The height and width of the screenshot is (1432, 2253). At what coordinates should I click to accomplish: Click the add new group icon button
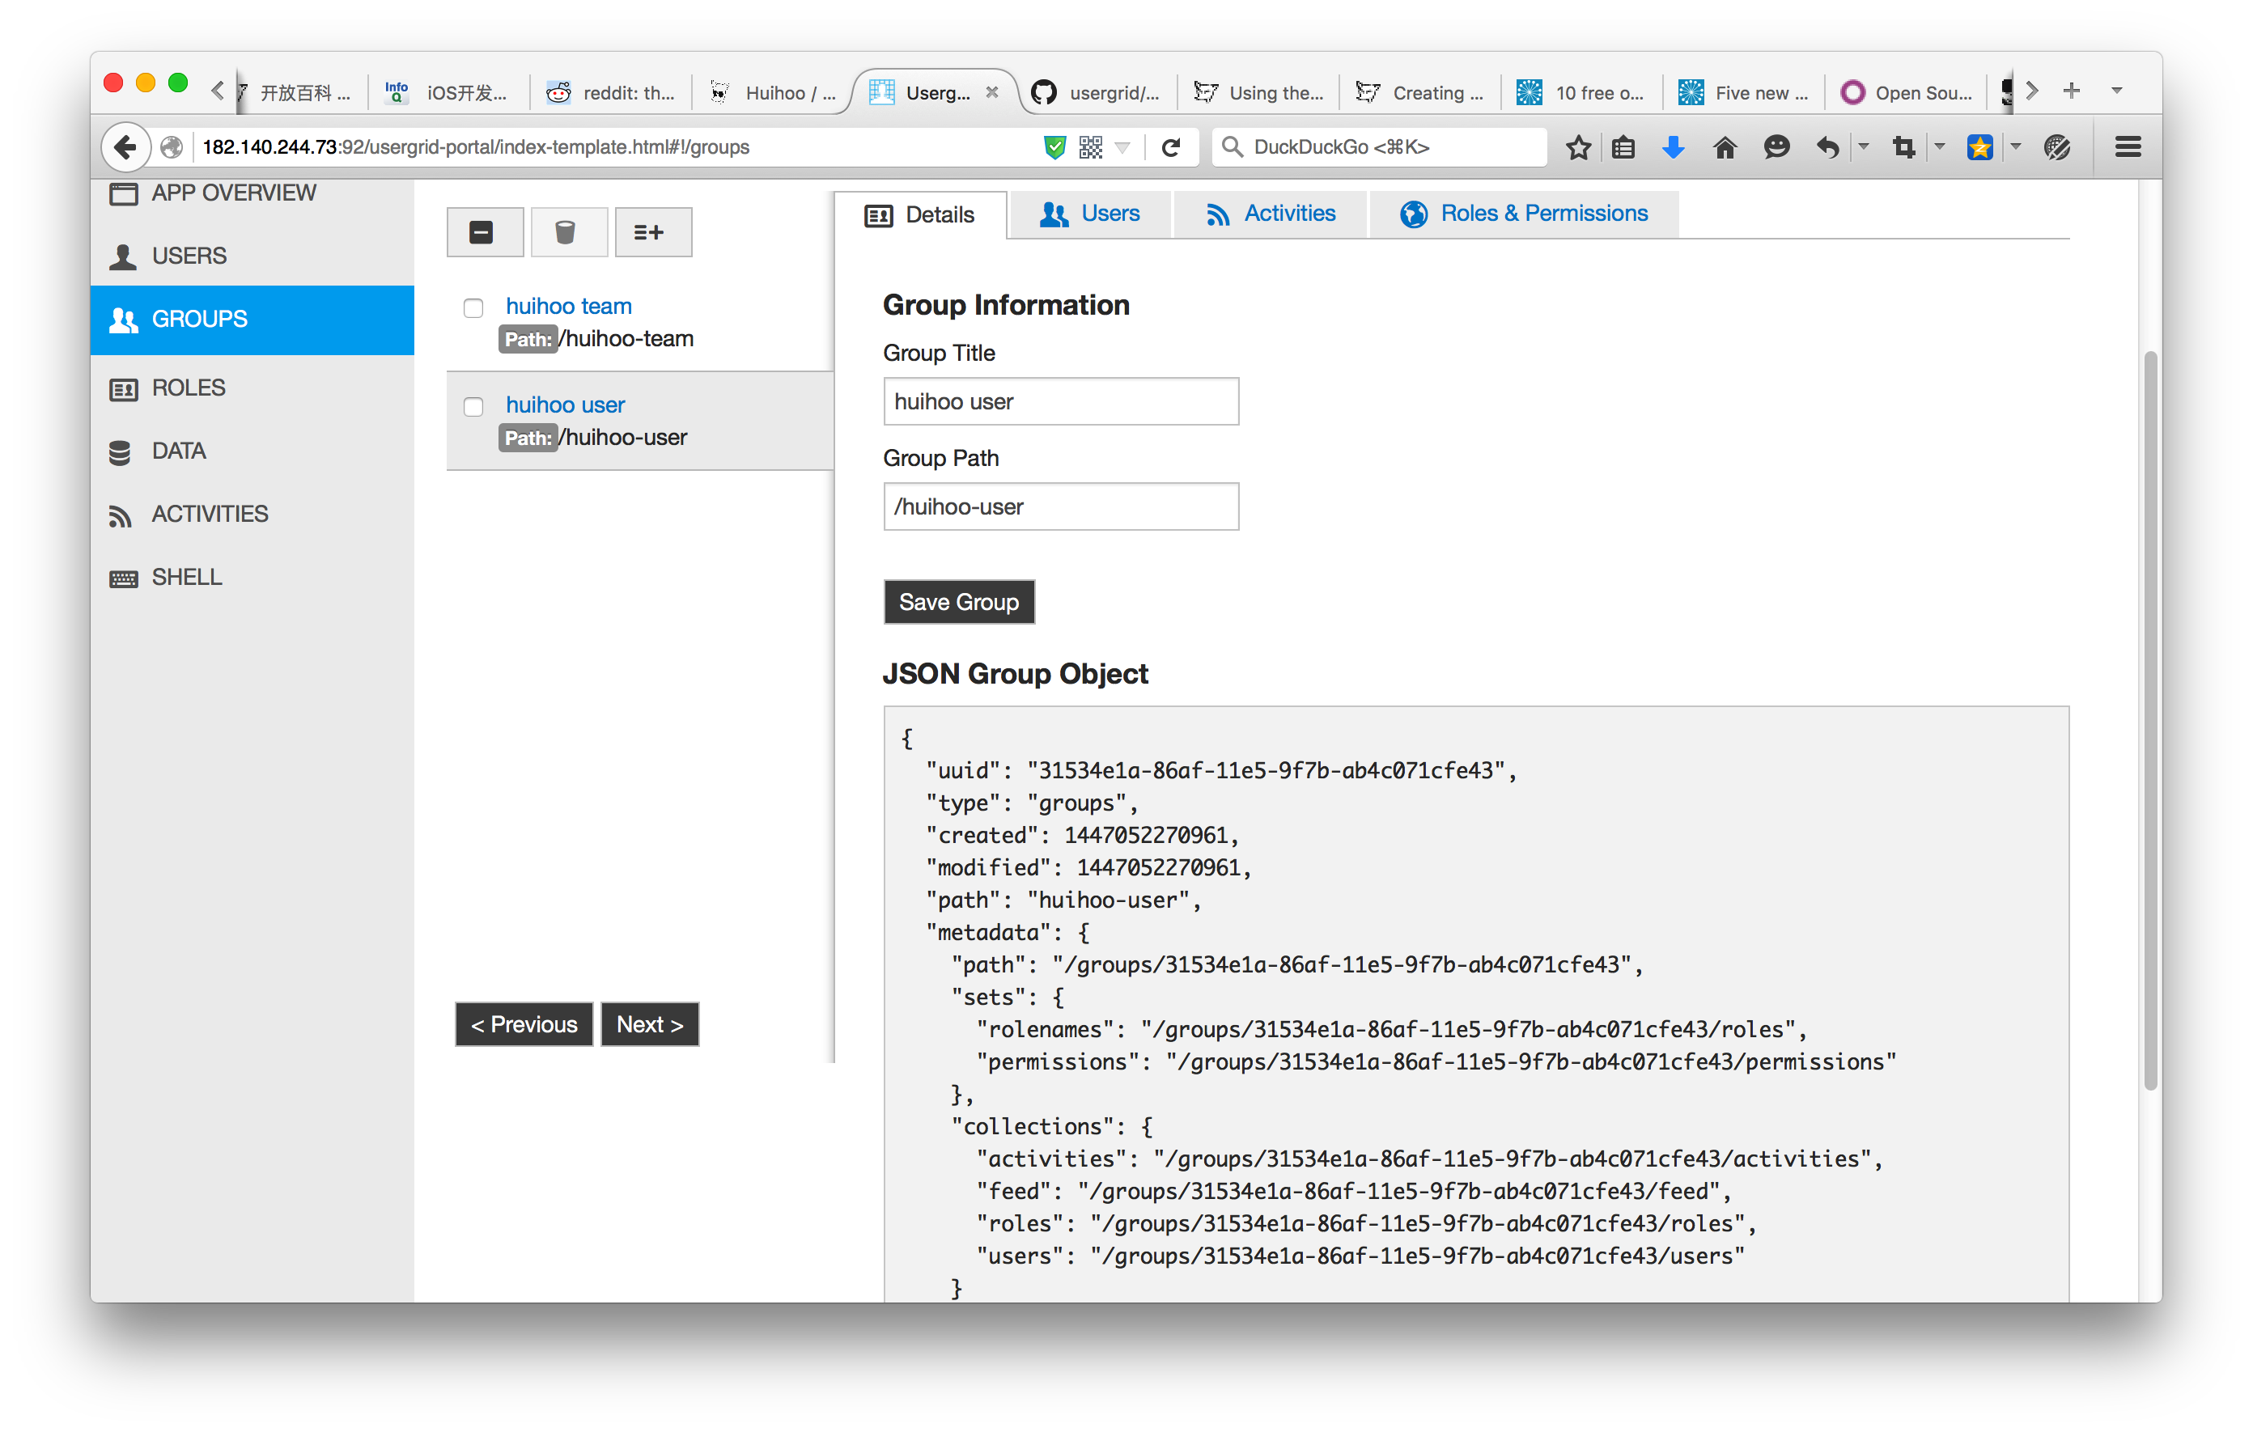tap(652, 232)
